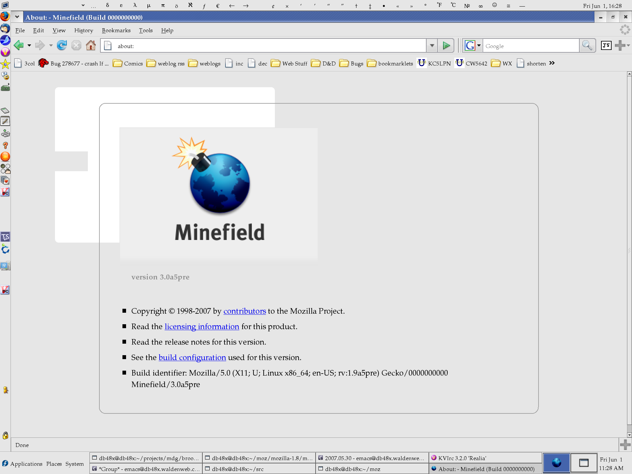Open the File menu
632x474 pixels.
[20, 30]
